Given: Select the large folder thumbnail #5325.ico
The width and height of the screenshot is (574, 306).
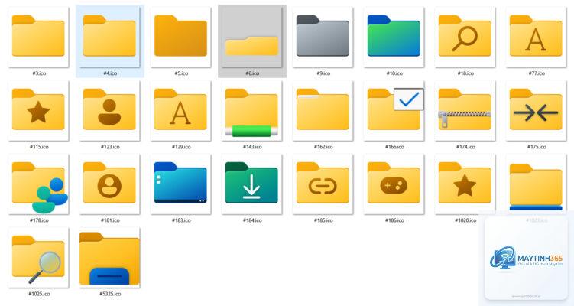Looking at the screenshot, I should [109, 258].
